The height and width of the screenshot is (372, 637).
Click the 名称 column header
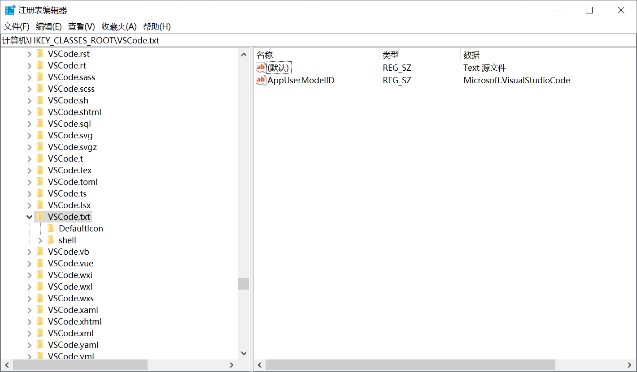316,55
